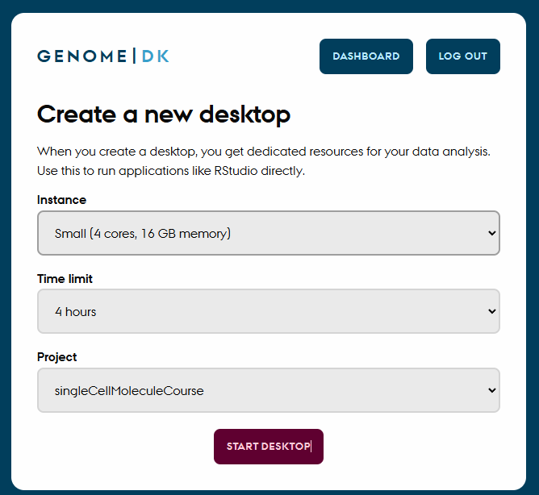Image resolution: width=539 pixels, height=495 pixels.
Task: Select the '4 hours' value text
Action: click(x=76, y=312)
